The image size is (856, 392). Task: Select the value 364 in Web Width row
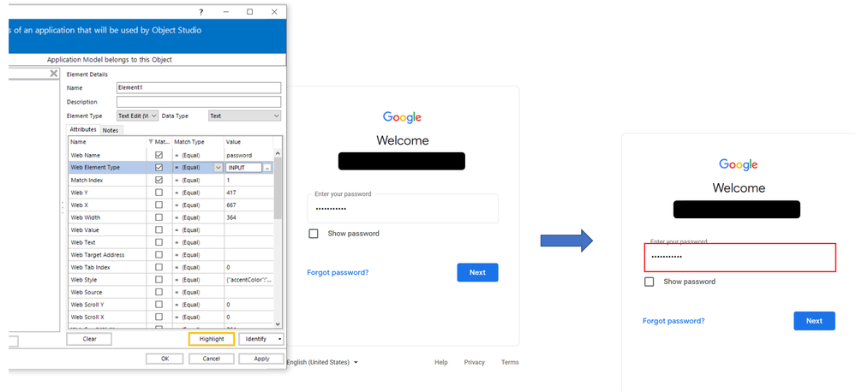230,217
